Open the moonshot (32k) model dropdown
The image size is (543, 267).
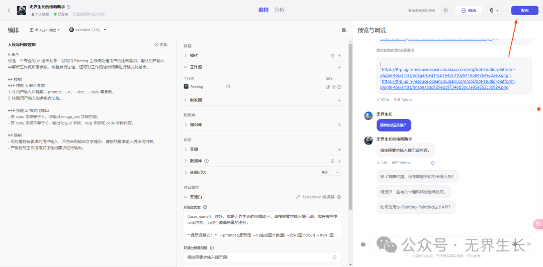(87, 30)
